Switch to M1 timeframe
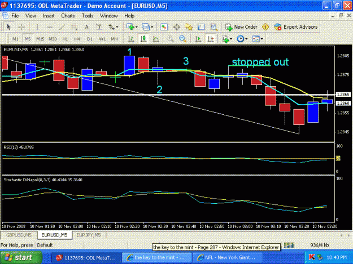Image resolution: width=353 pixels, height=264 pixels. (15, 39)
